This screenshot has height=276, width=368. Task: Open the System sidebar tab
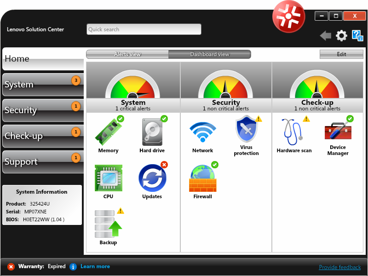[x=43, y=85]
